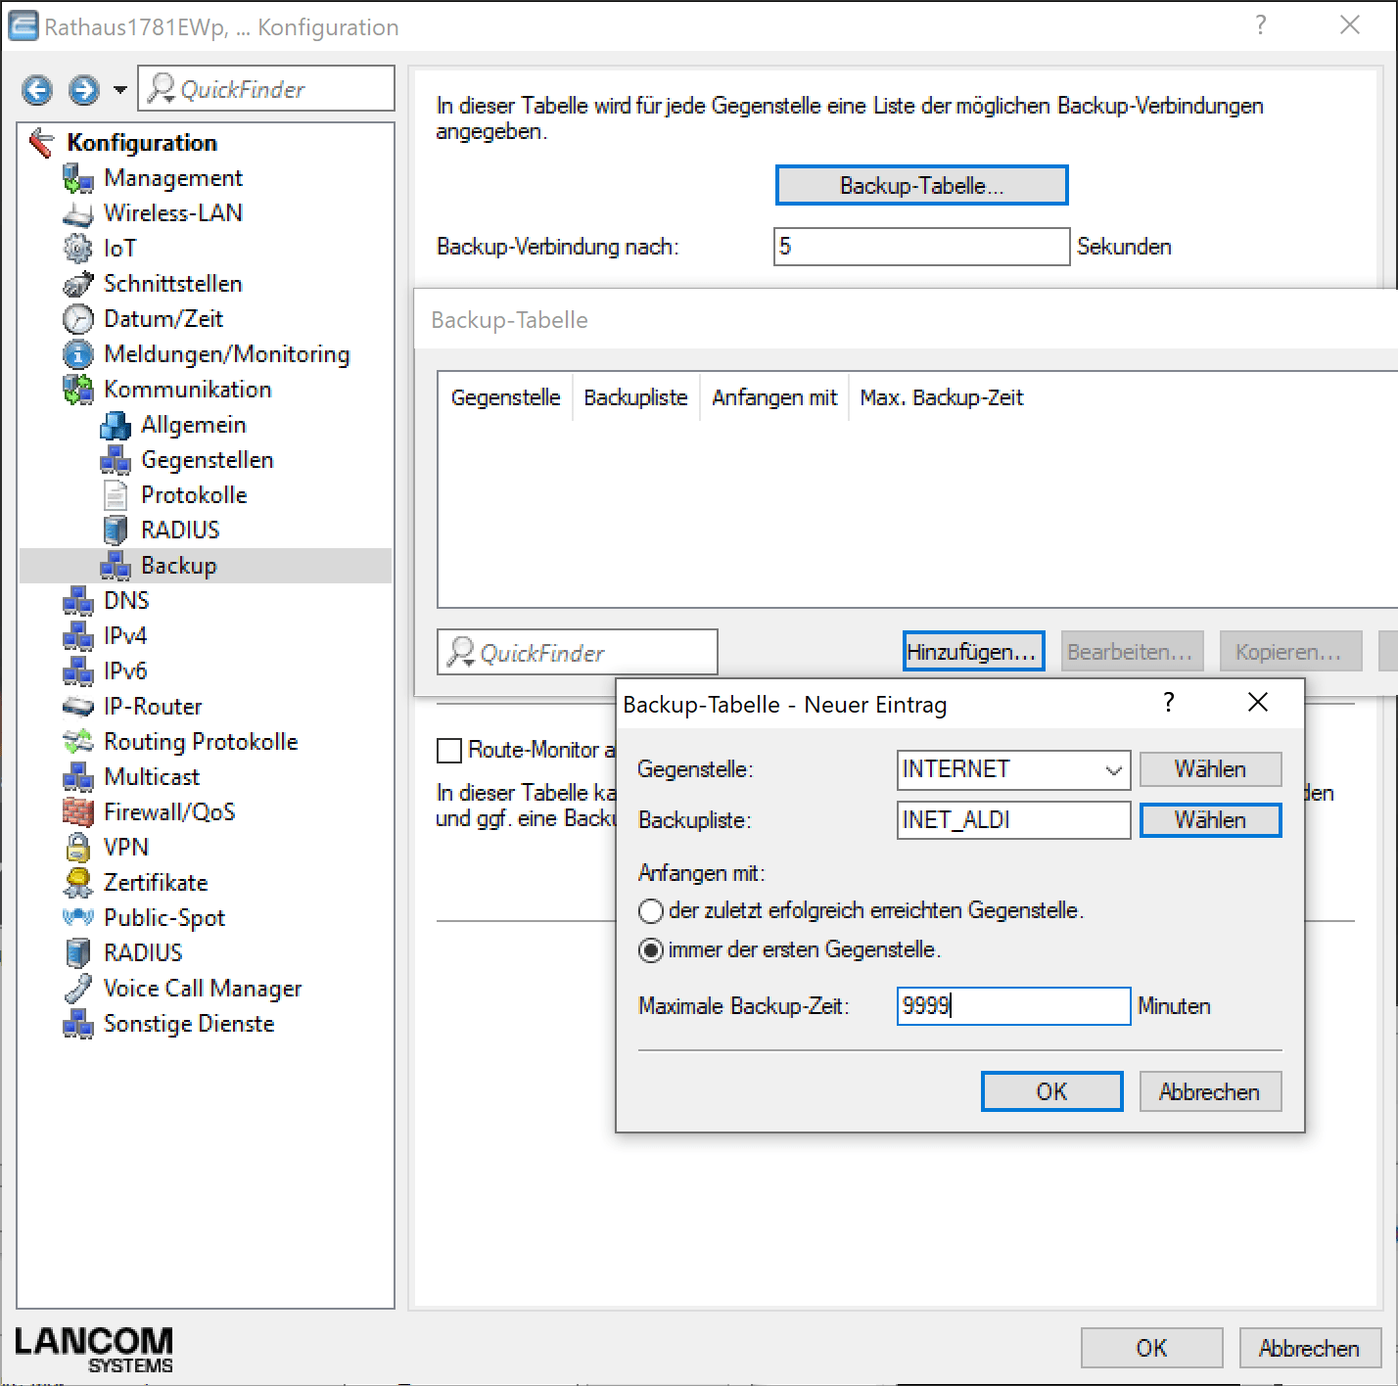Image resolution: width=1398 pixels, height=1386 pixels.
Task: Collapse the Kommunikation tree branch
Action: click(x=188, y=389)
